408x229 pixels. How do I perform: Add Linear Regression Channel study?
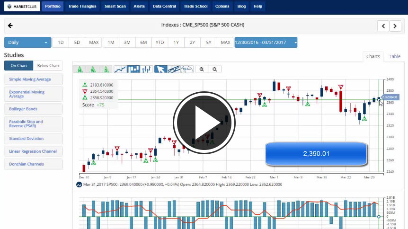[x=33, y=151]
